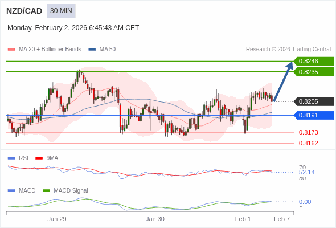
Task: Click the Feb 1 axis date label
Action: tap(243, 219)
